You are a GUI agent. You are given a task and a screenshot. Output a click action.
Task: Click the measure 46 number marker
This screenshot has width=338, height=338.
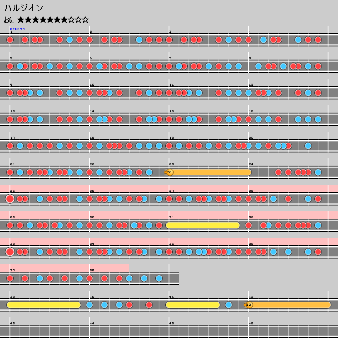(x=251, y=323)
